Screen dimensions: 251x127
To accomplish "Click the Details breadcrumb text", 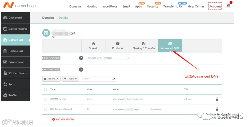I will 63,18.
